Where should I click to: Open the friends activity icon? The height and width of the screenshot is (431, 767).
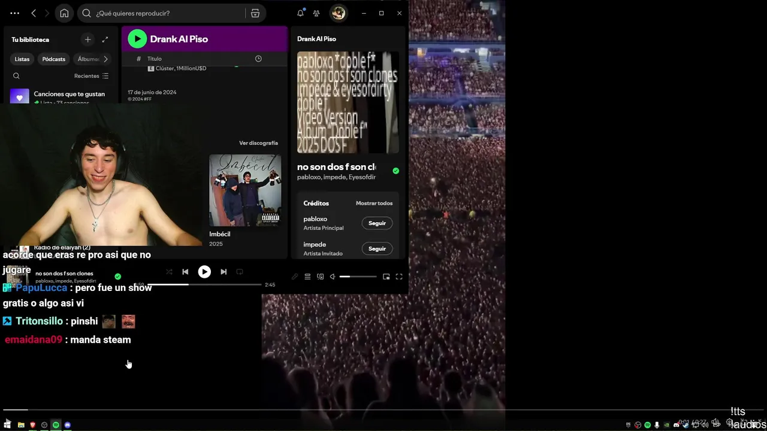click(x=316, y=13)
